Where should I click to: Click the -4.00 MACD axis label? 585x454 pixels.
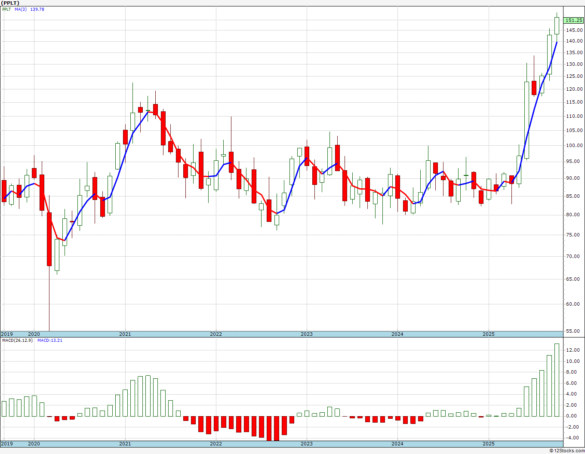(x=572, y=438)
